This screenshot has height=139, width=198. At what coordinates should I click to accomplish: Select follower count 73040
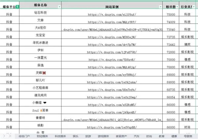[x=171, y=30]
